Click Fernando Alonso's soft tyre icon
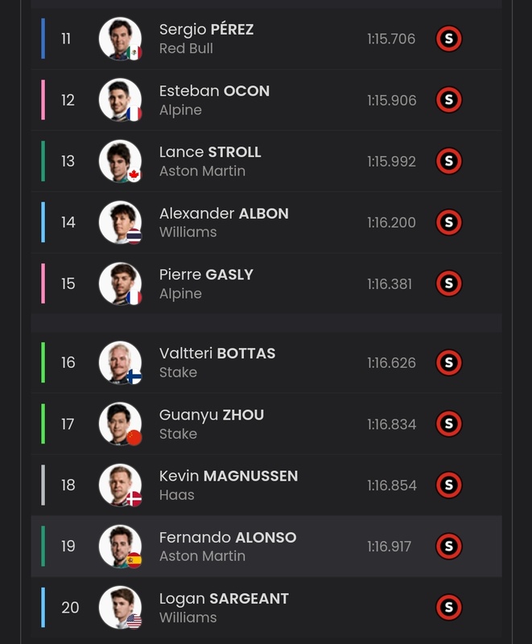This screenshot has height=644, width=532. click(x=448, y=546)
